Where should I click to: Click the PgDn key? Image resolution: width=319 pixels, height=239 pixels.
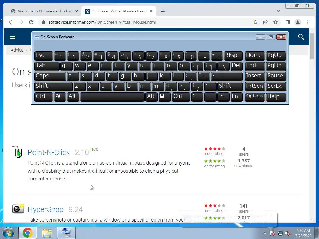pyautogui.click(x=276, y=66)
